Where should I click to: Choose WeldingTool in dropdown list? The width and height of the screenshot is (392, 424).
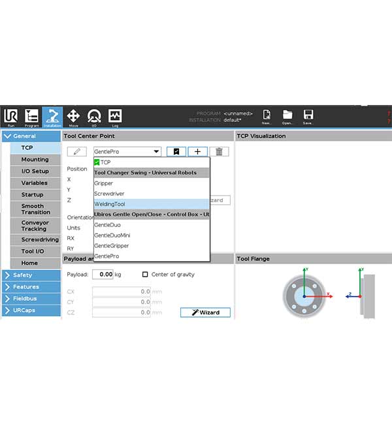(152, 204)
